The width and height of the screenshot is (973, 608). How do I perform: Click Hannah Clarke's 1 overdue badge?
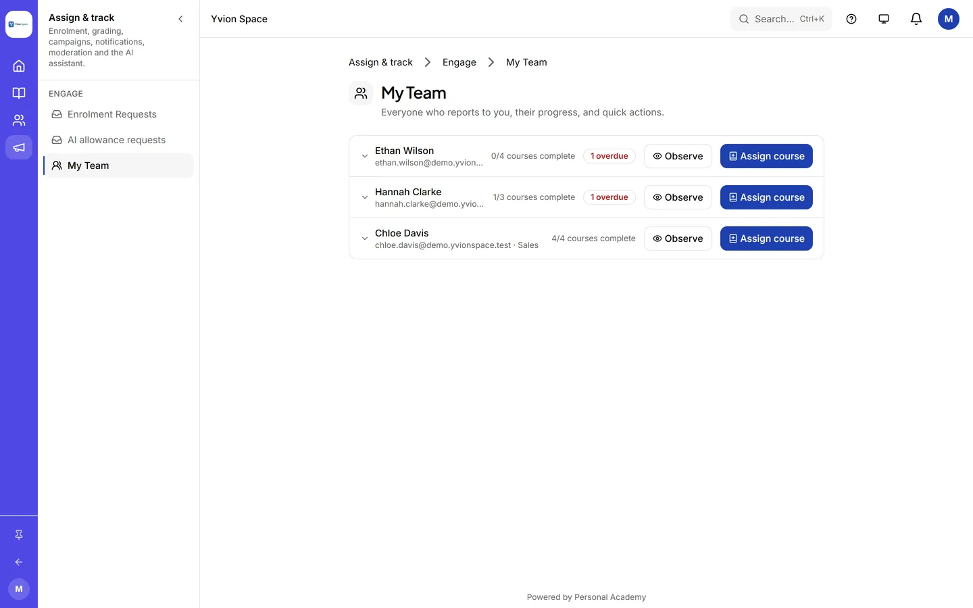click(x=609, y=197)
